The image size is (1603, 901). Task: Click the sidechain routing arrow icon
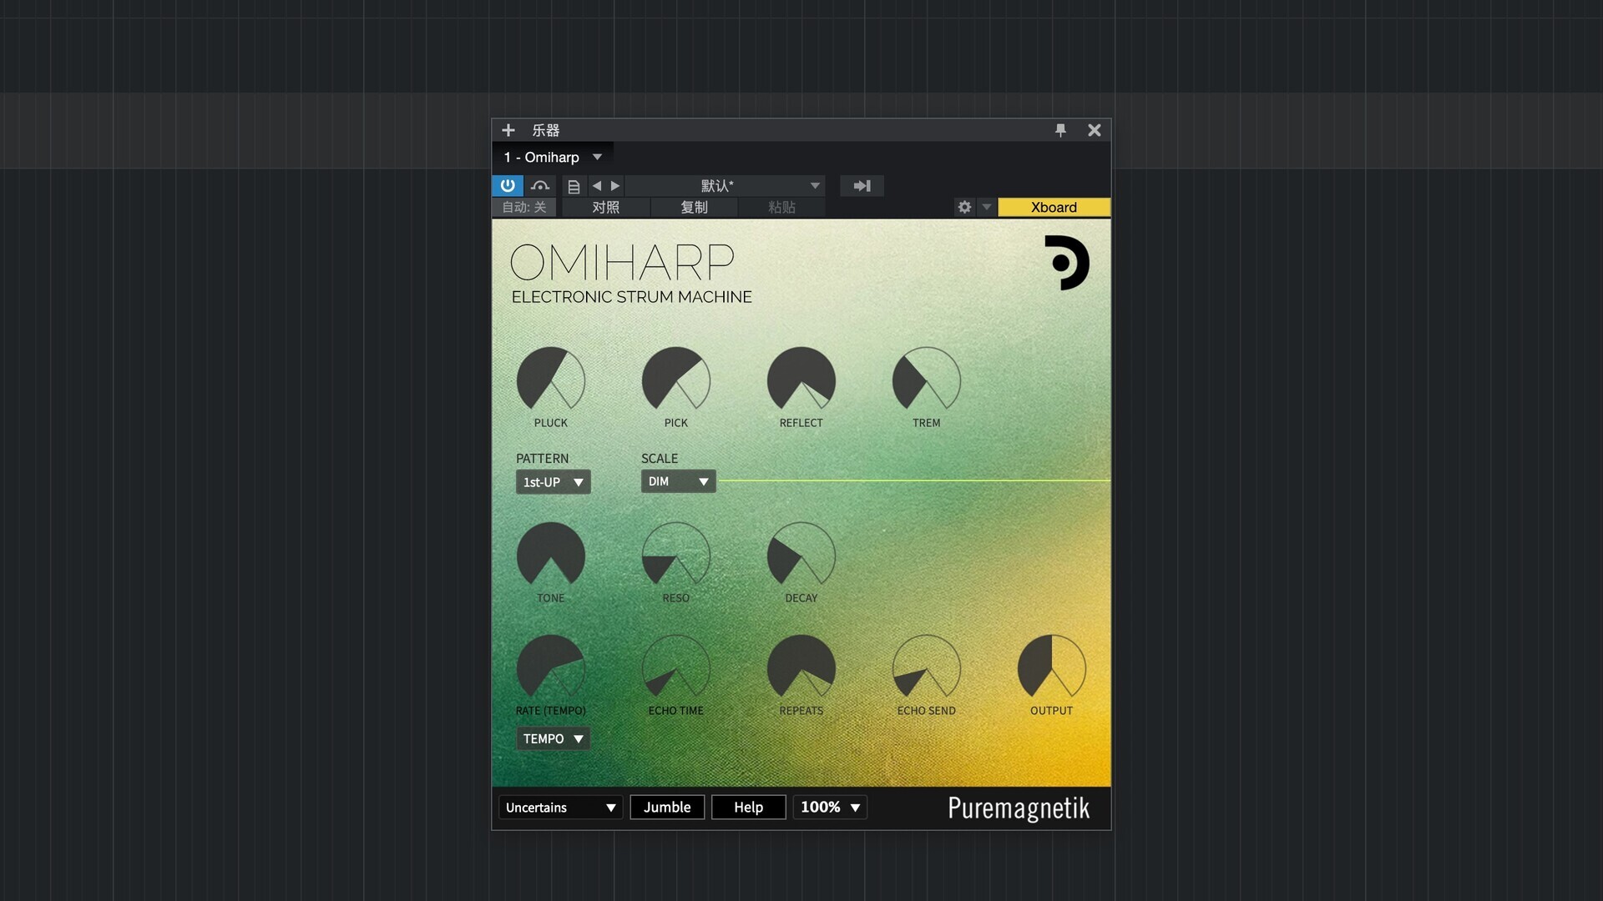(x=862, y=186)
